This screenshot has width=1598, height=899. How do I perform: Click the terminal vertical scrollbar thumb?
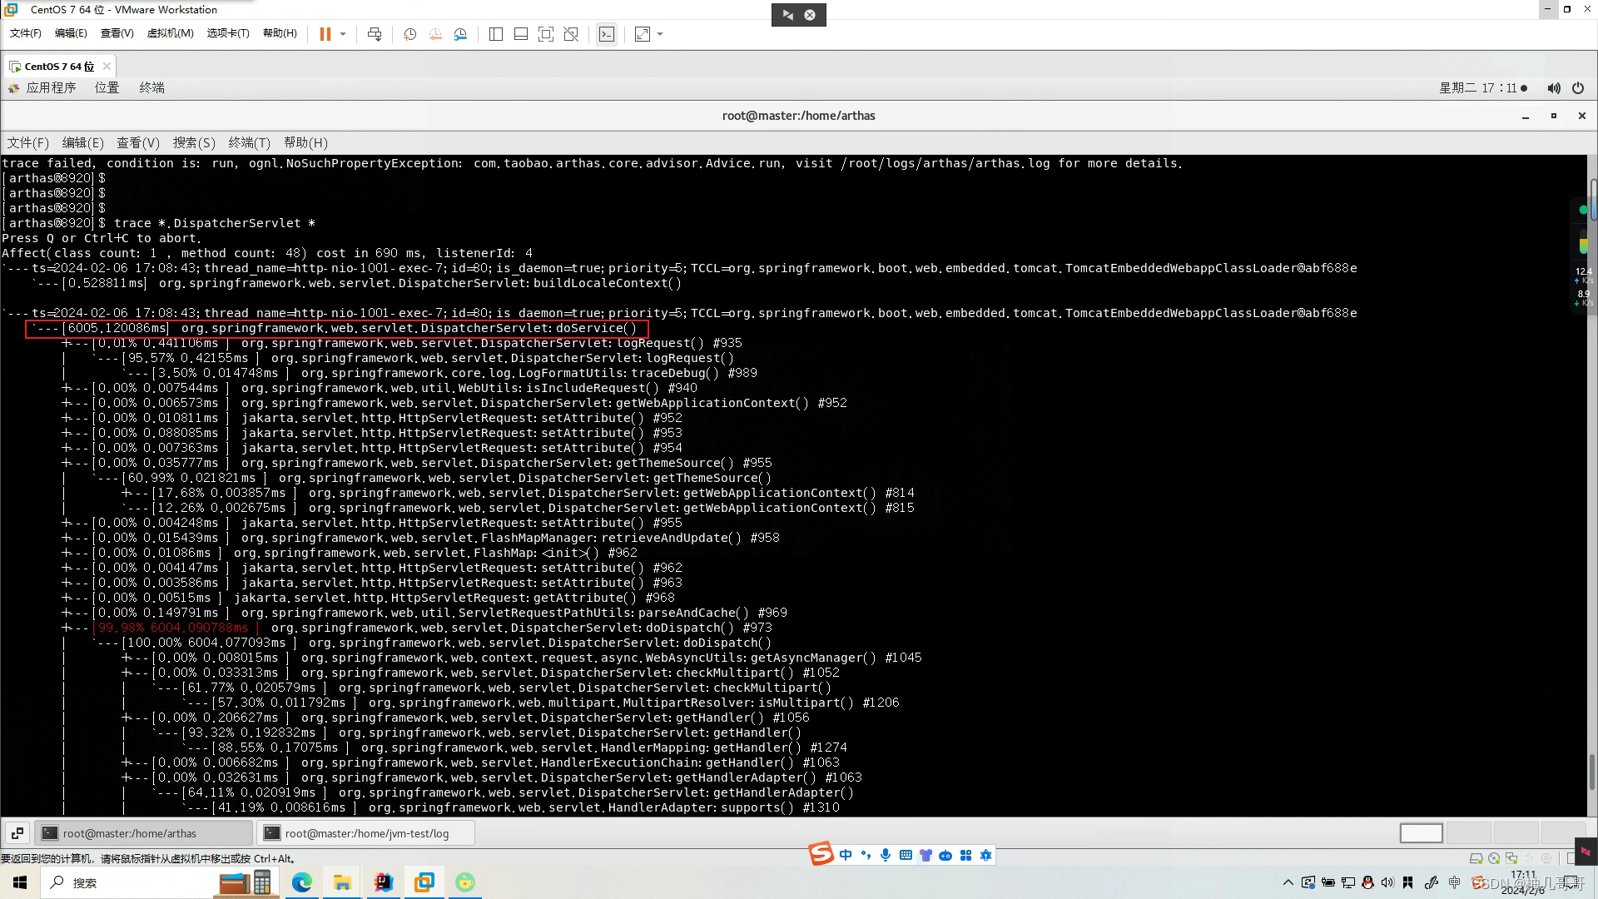tap(1592, 772)
